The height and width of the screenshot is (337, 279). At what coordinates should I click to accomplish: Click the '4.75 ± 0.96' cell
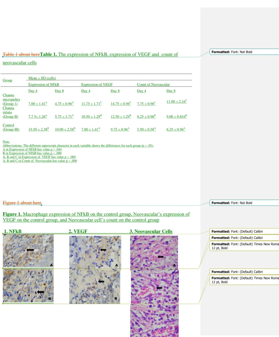[x=64, y=103]
